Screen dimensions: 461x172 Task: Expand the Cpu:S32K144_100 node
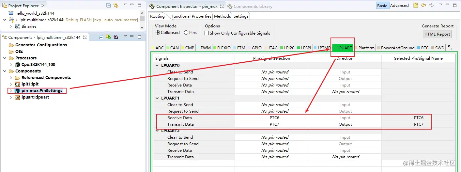coord(11,65)
